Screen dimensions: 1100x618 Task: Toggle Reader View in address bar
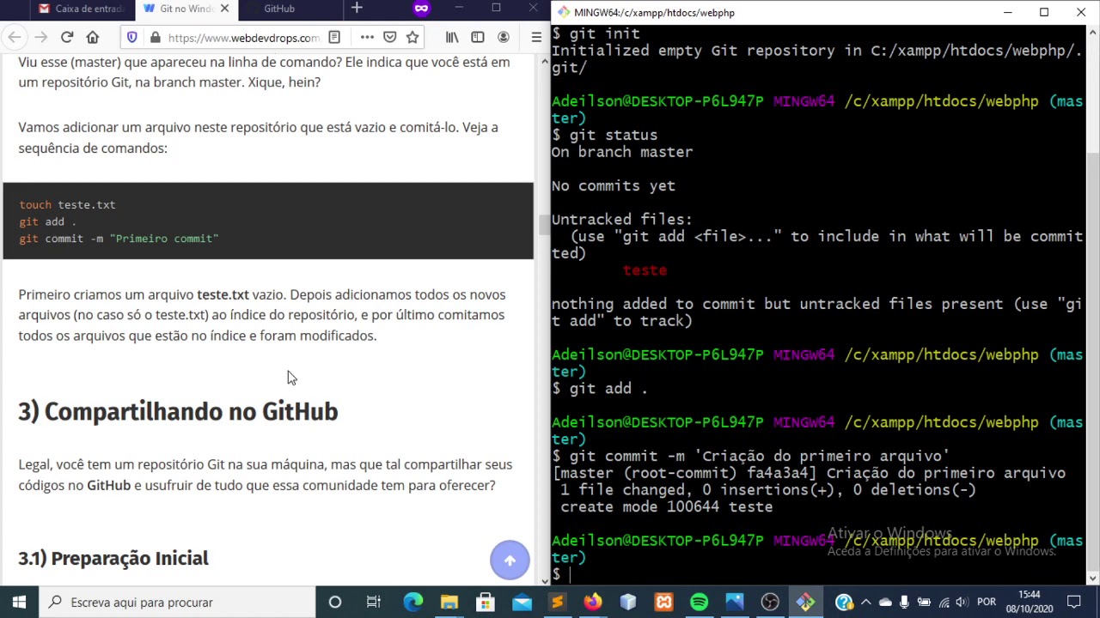[x=334, y=37]
